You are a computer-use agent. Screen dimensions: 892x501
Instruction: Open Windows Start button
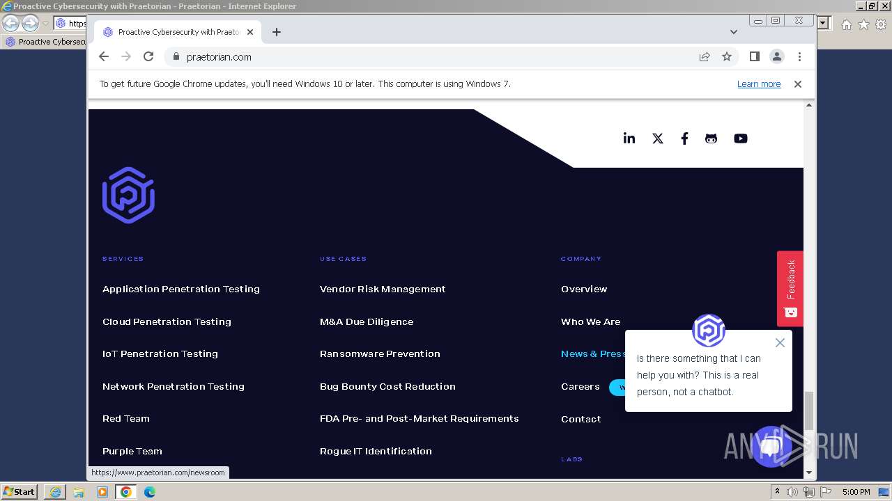click(x=20, y=491)
